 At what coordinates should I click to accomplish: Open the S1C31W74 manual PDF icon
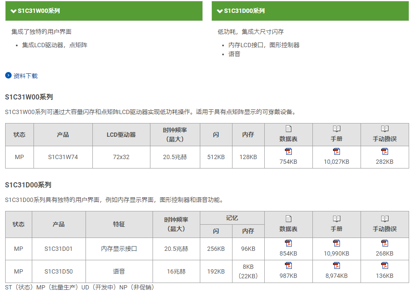336,152
